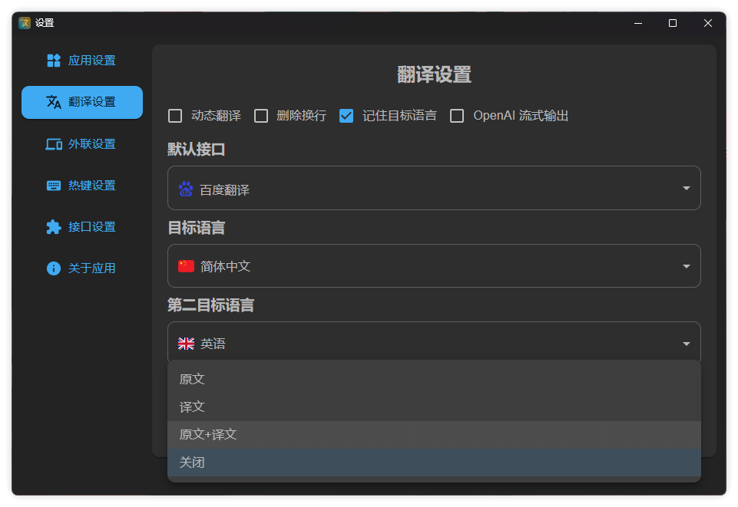The width and height of the screenshot is (738, 507).
Task: Click the 翻译设置 page heading
Action: (x=434, y=74)
